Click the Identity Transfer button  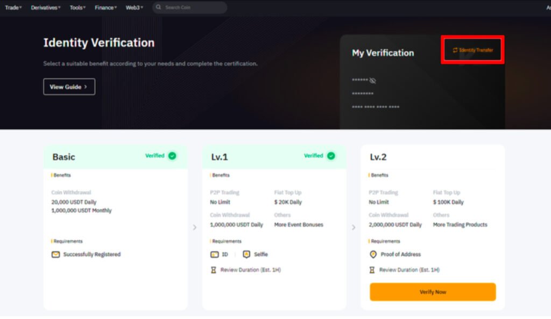pyautogui.click(x=472, y=50)
